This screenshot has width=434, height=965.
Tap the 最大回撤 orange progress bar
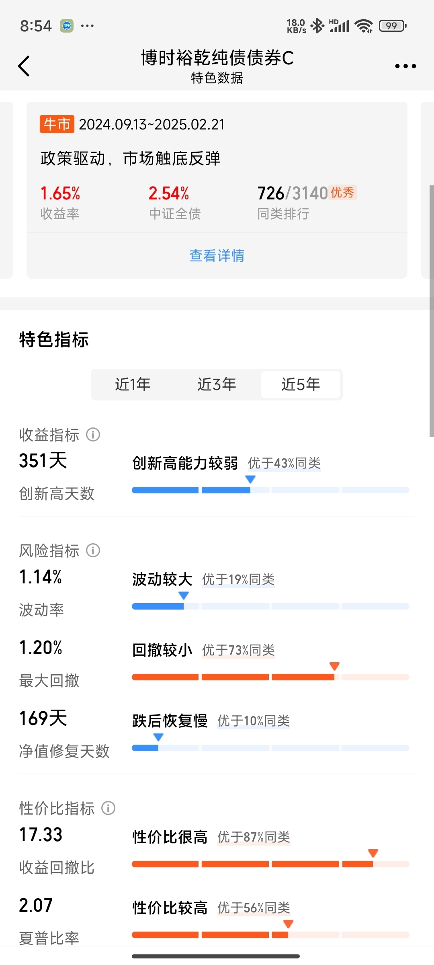pos(233,677)
